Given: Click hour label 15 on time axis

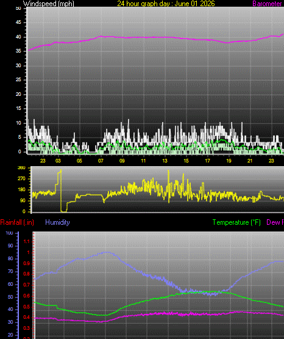Looking at the screenshot, I should [x=186, y=161].
